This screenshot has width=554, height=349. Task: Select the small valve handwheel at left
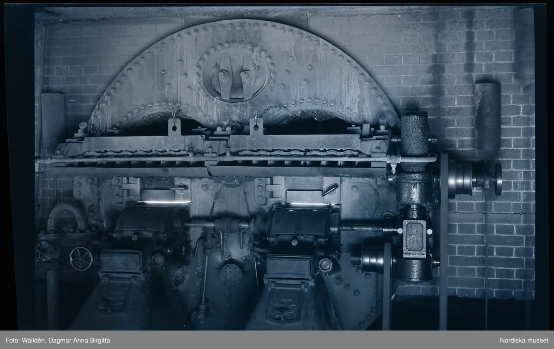tap(81, 259)
